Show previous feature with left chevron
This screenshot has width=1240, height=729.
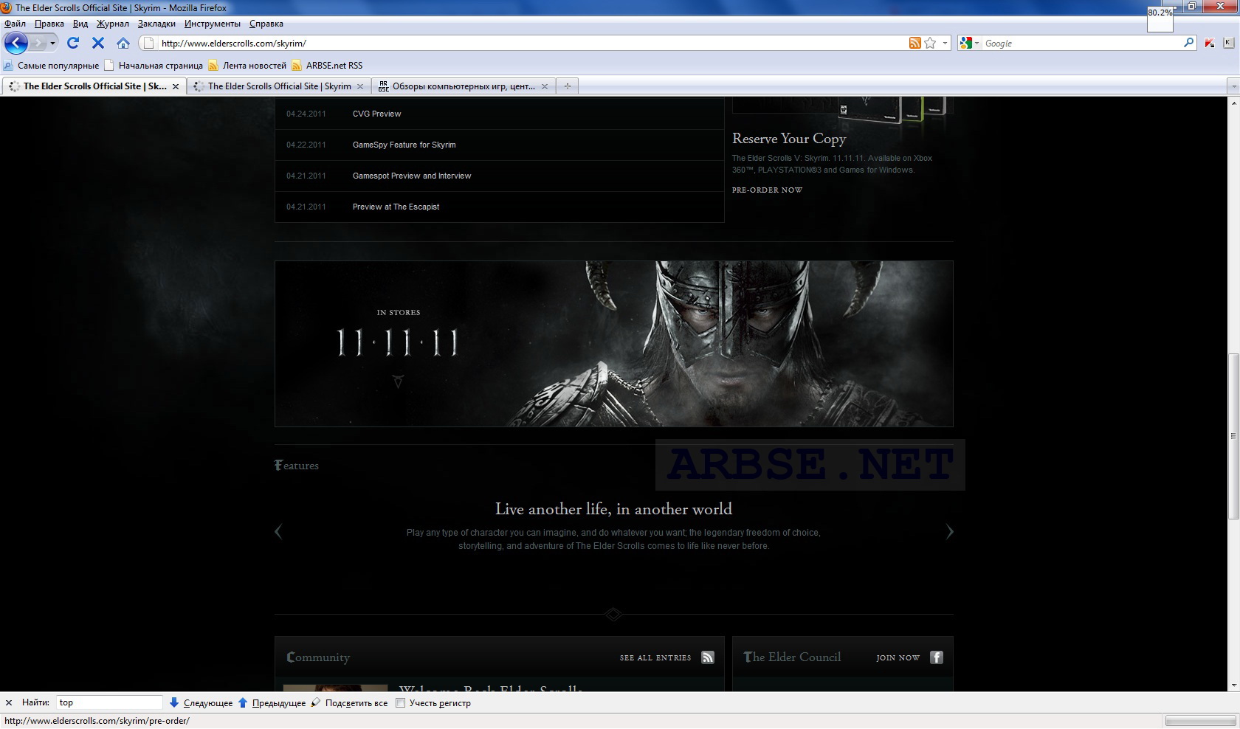tap(278, 531)
